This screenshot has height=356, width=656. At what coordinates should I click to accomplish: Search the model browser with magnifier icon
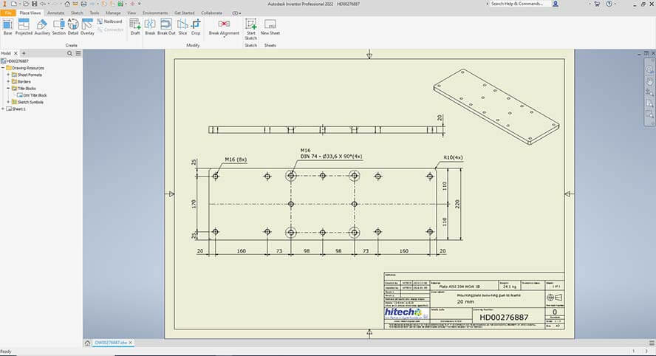click(69, 53)
